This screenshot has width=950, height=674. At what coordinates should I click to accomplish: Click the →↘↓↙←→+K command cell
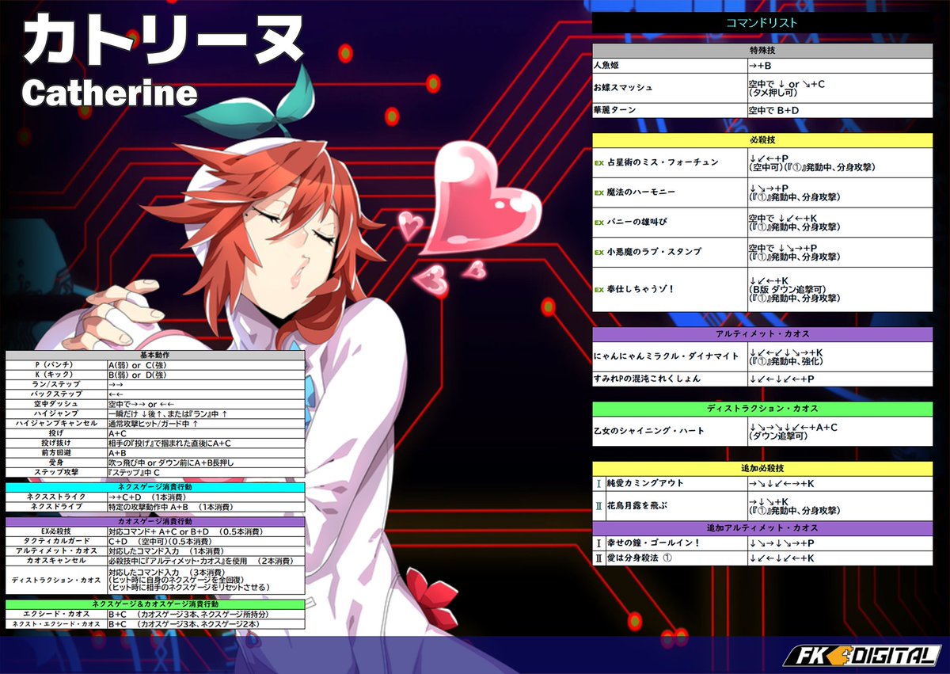pos(840,483)
